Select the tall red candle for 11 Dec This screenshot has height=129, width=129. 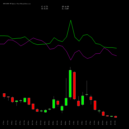tap(74, 85)
